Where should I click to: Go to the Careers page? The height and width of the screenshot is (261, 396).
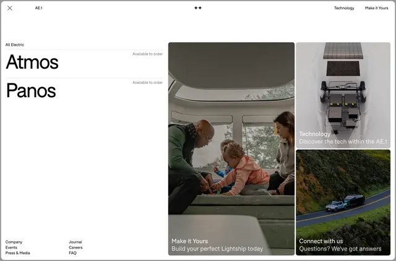pos(75,247)
